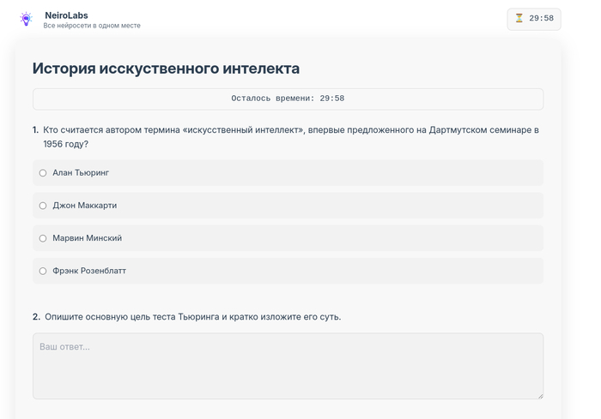Click the Turing test question text
Screen dimensions: 601x419
coord(192,317)
